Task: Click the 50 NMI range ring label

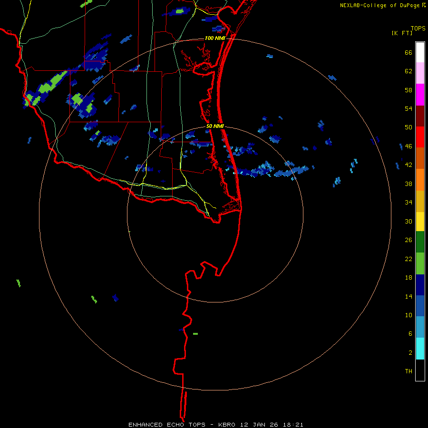Action: (x=215, y=126)
